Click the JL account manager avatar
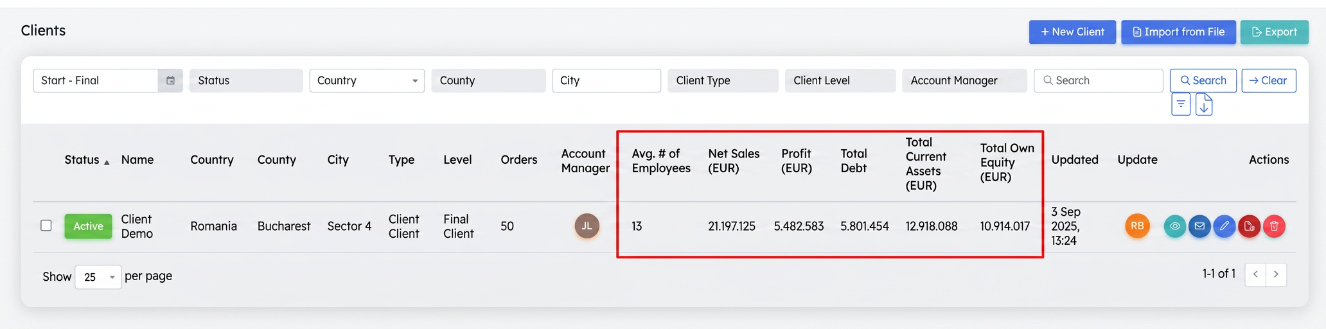1326x329 pixels. click(587, 226)
